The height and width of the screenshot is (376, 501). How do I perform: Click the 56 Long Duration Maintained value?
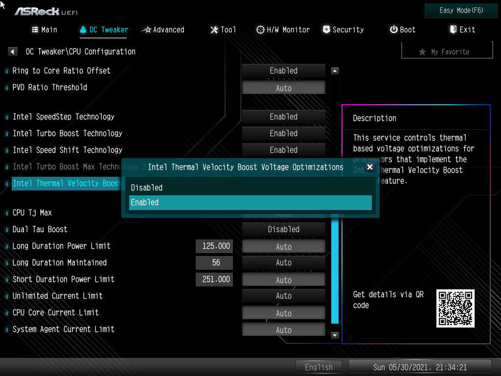click(214, 262)
